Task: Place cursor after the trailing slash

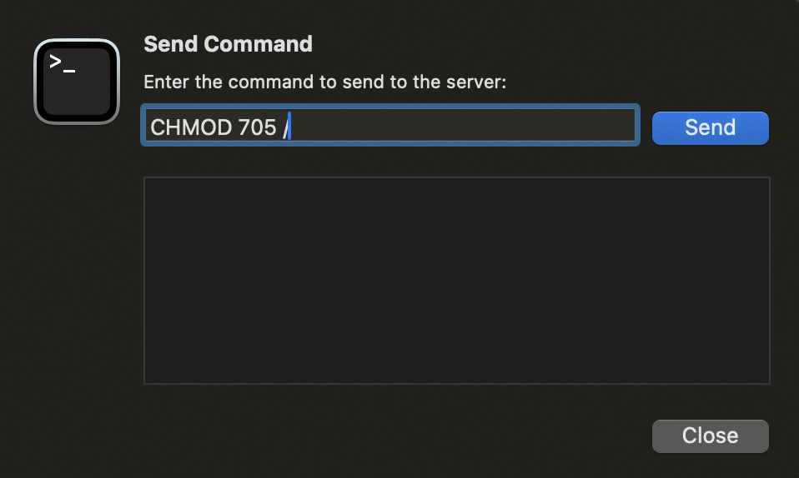Action: point(289,127)
